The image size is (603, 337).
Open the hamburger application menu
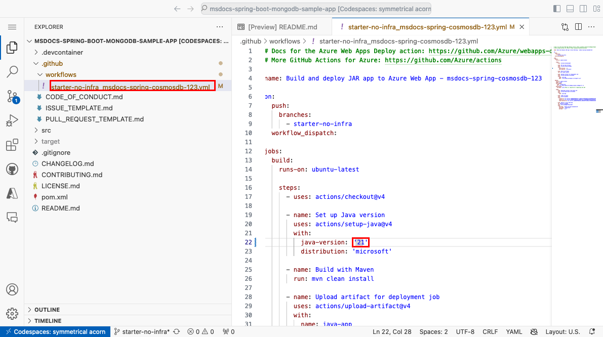coord(12,27)
